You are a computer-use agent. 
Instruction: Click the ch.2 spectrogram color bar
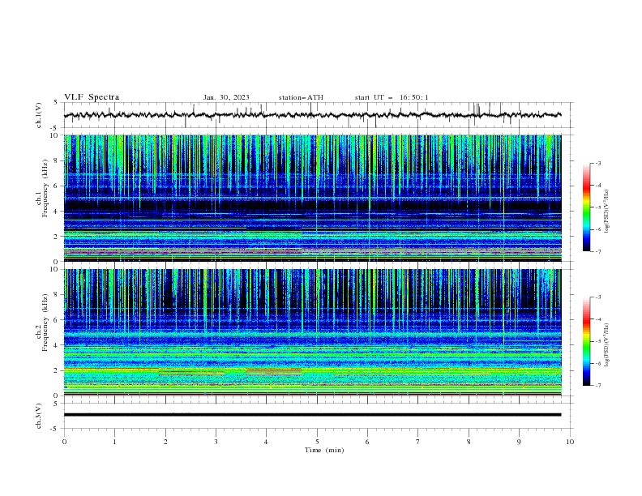tap(587, 341)
